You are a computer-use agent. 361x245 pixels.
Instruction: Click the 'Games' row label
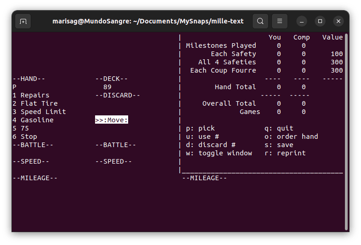250,112
